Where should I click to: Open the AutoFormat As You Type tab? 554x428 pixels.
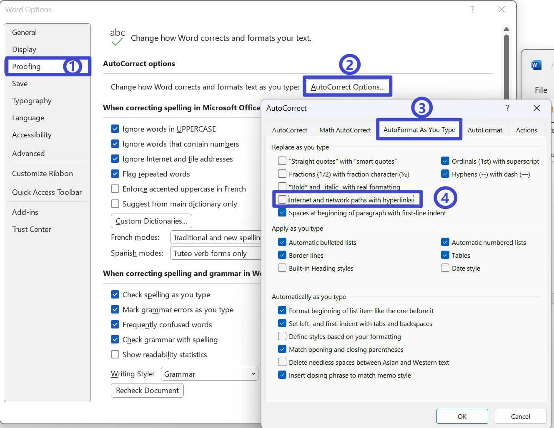[419, 129]
